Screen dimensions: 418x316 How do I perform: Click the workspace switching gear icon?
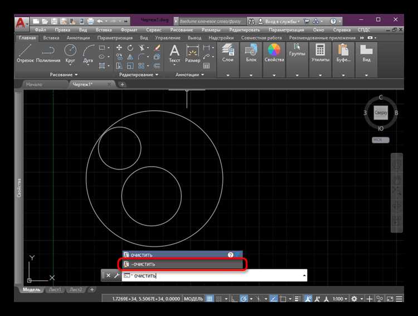(354, 299)
